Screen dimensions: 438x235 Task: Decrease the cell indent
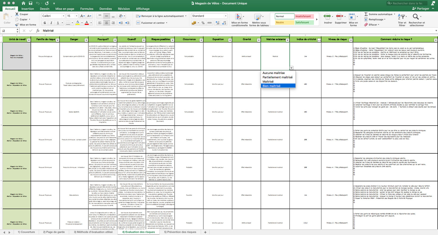click(x=121, y=23)
